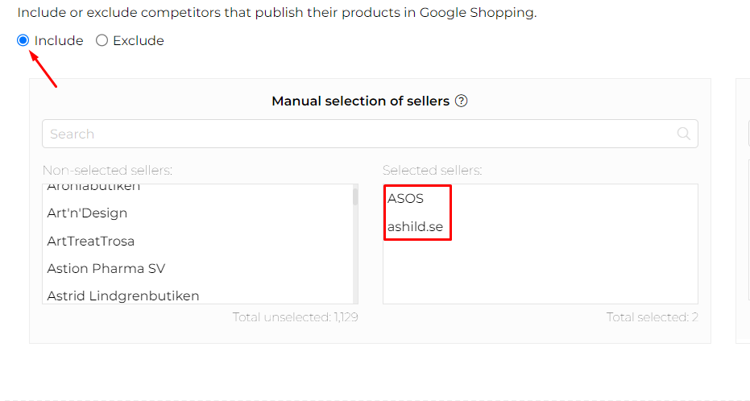This screenshot has width=750, height=401.
Task: Open help icon beside Manual selection of sellers
Action: tap(462, 101)
